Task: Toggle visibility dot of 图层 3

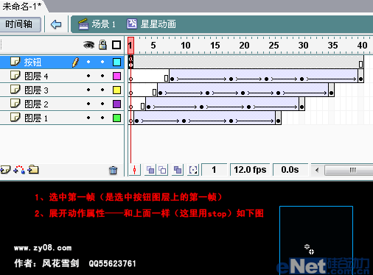Action: (88, 90)
